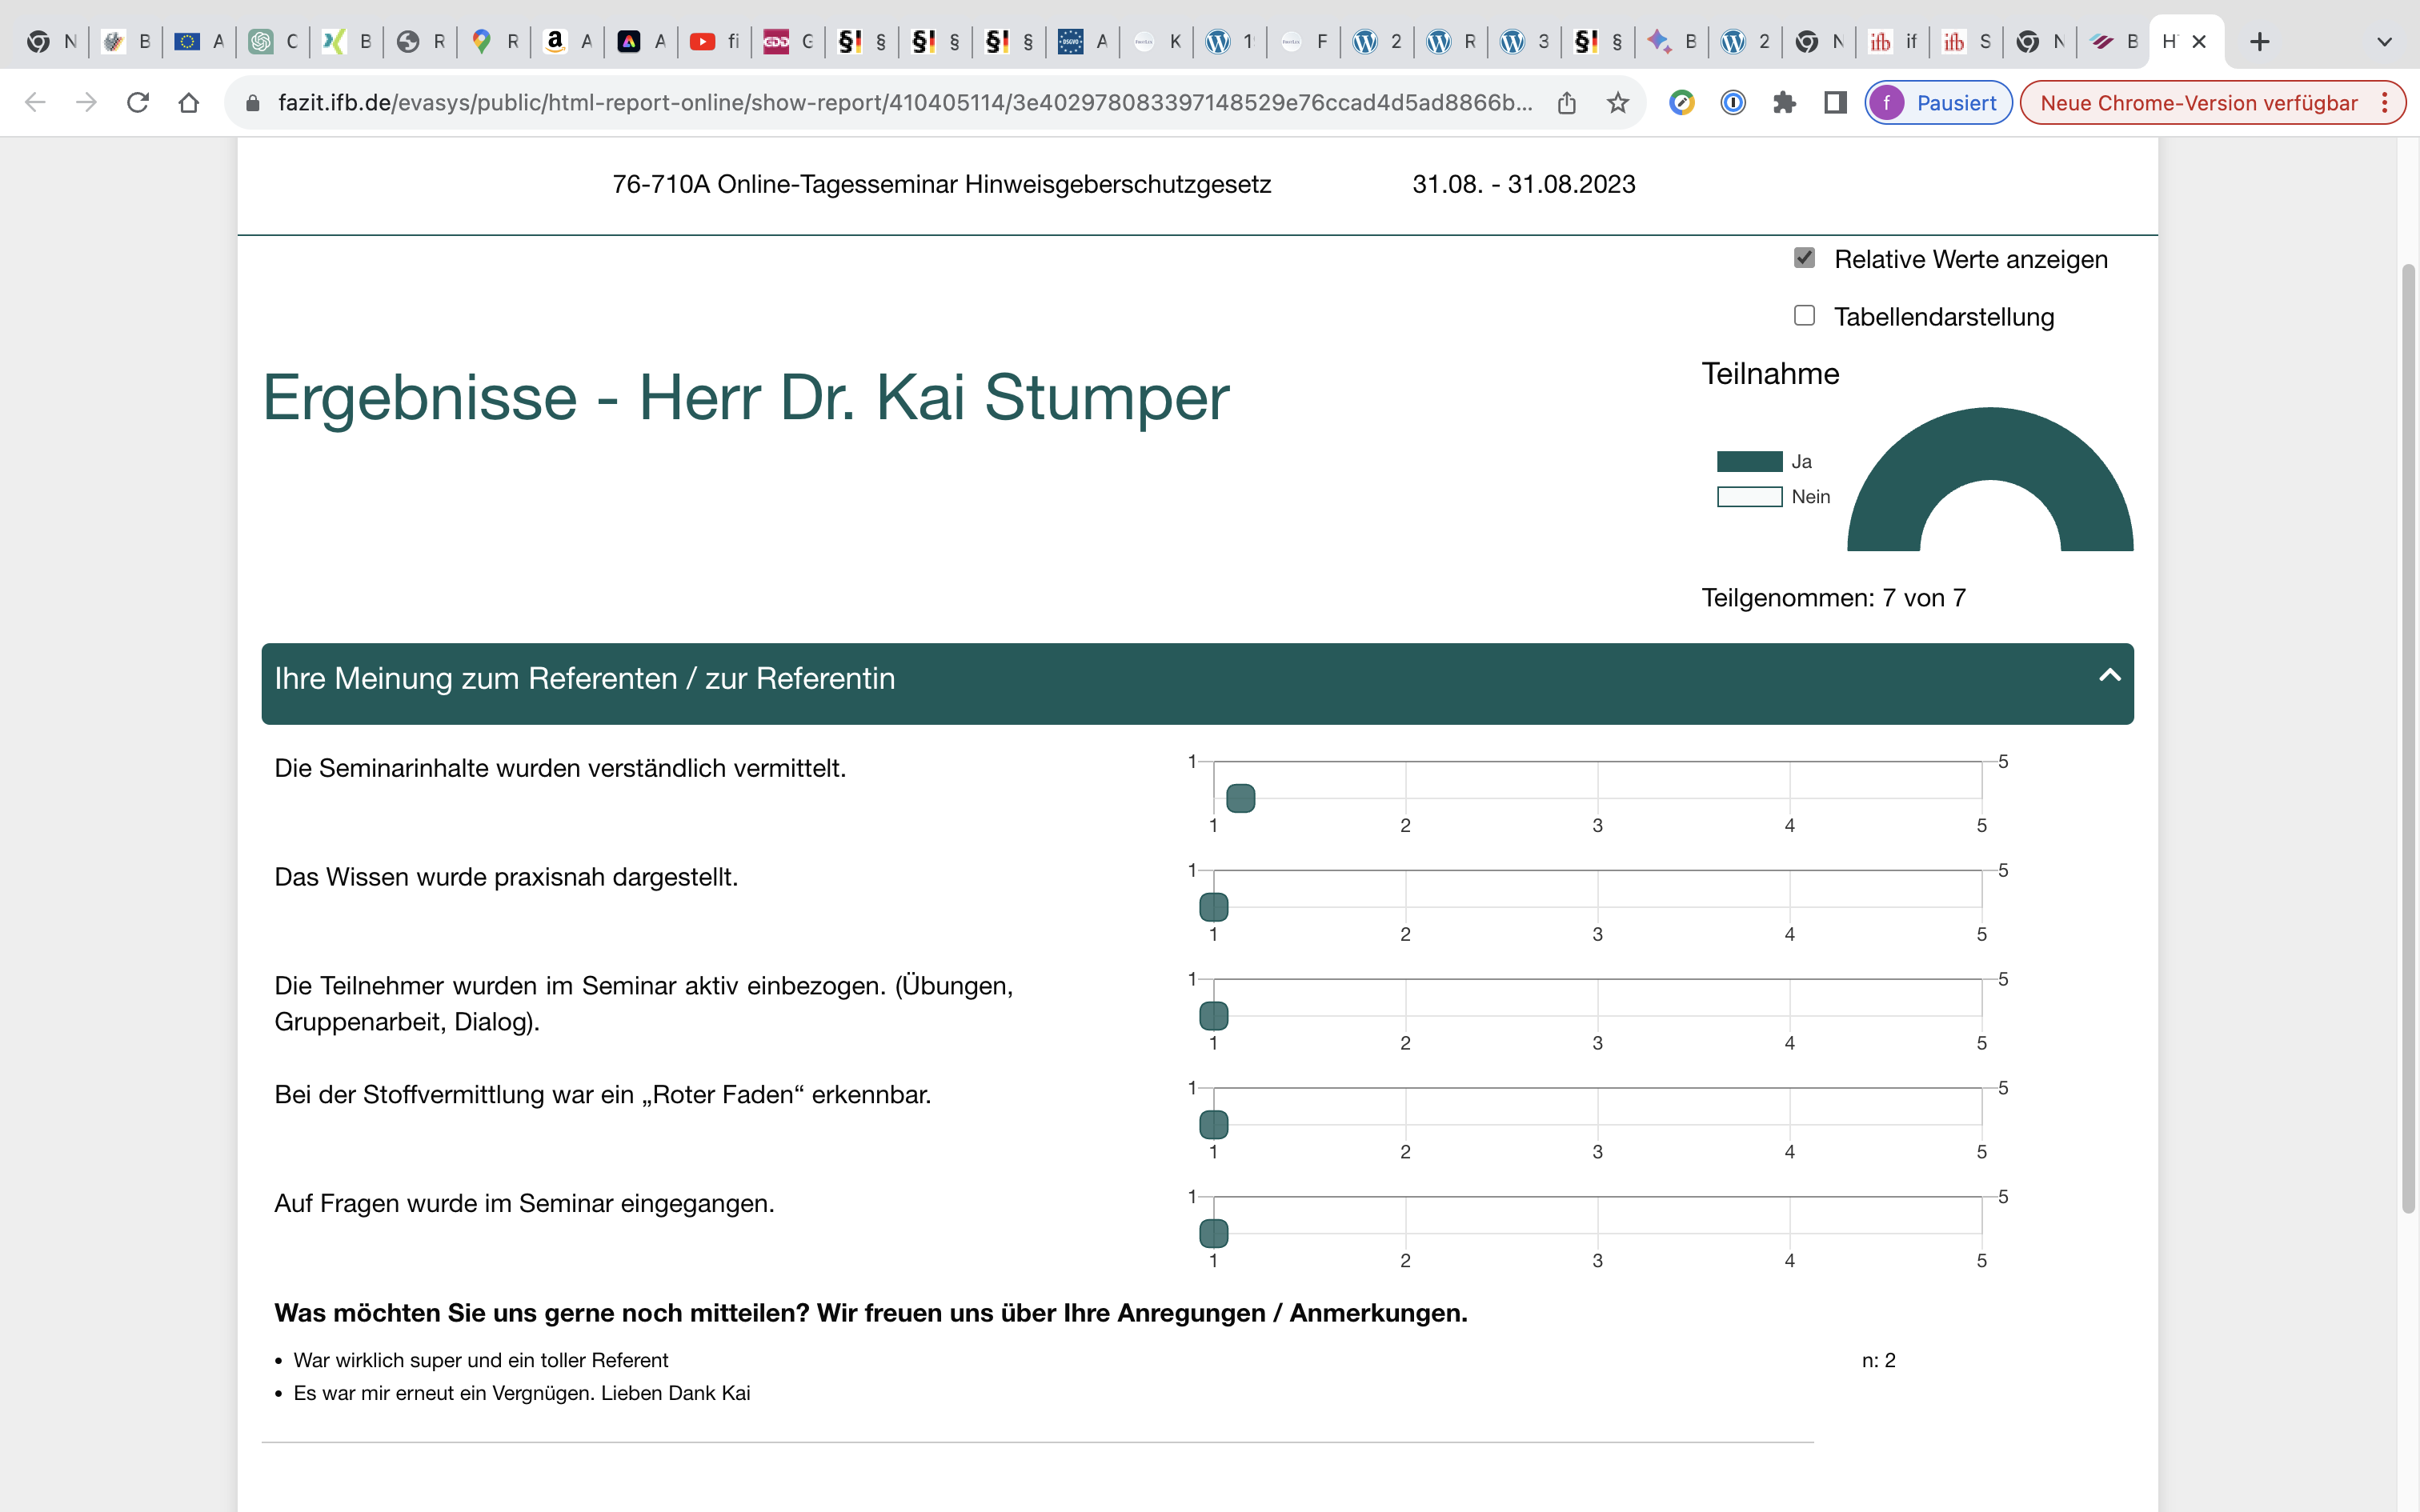Uncheck Relative Werte anzeigen checkbox
This screenshot has width=2420, height=1512.
click(1804, 258)
